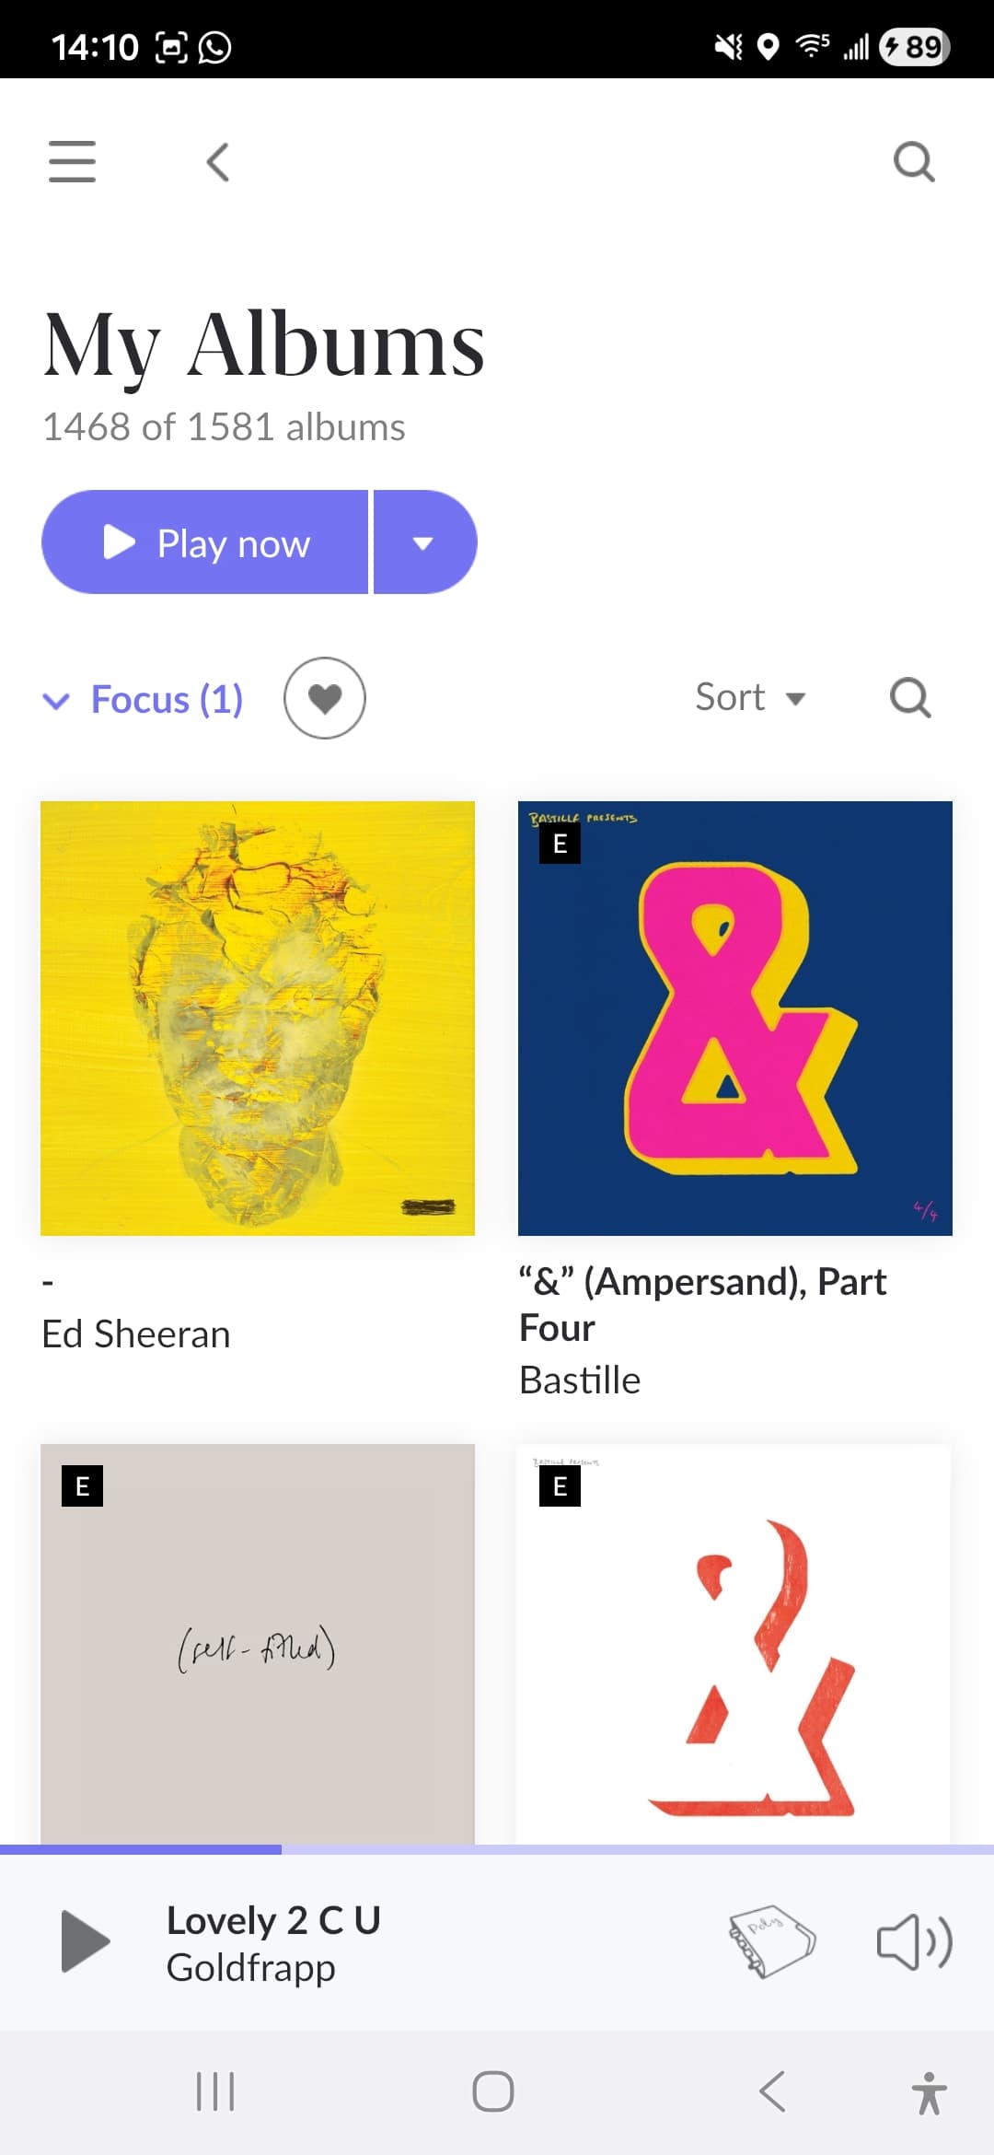The width and height of the screenshot is (994, 2155).
Task: Open Android recent apps
Action: pos(215,2091)
